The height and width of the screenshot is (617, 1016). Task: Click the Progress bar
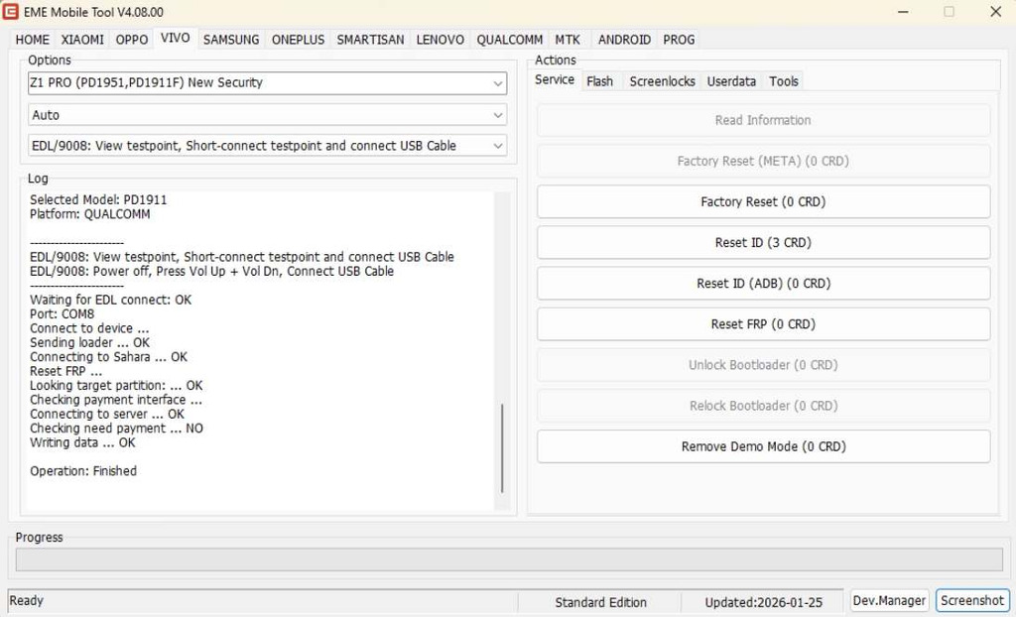(509, 559)
